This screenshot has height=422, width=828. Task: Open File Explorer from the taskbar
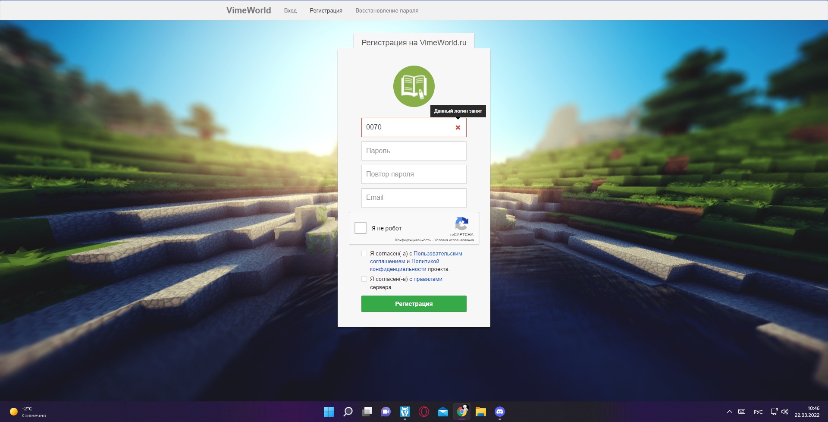tap(480, 412)
